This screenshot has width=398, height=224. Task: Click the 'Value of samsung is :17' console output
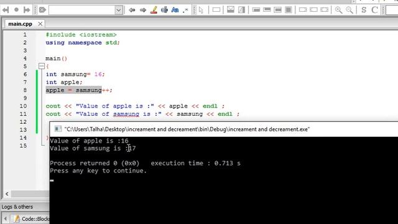pyautogui.click(x=93, y=148)
